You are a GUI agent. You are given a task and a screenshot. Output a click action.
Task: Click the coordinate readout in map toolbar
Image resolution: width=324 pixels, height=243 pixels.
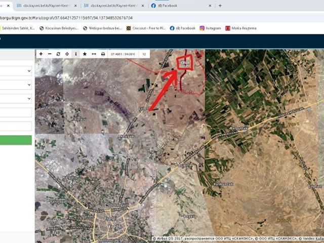[123, 54]
